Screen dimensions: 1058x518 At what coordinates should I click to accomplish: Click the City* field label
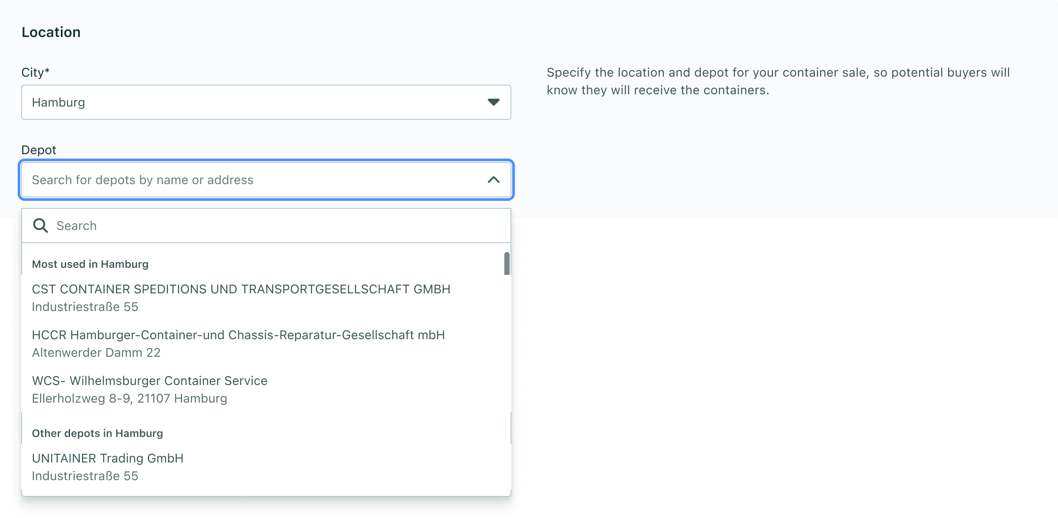(36, 73)
